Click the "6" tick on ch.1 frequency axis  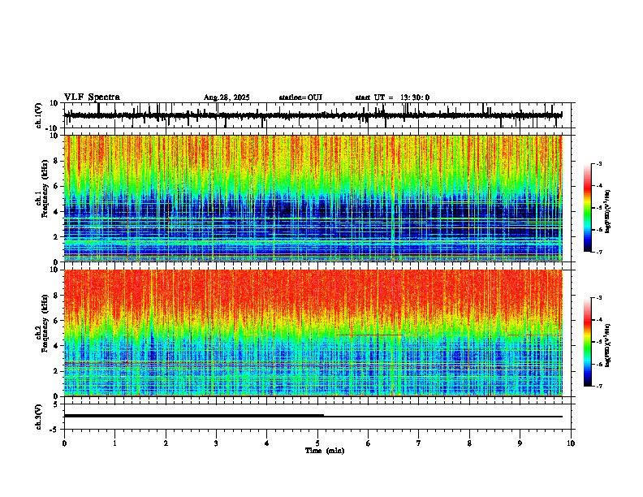57,186
